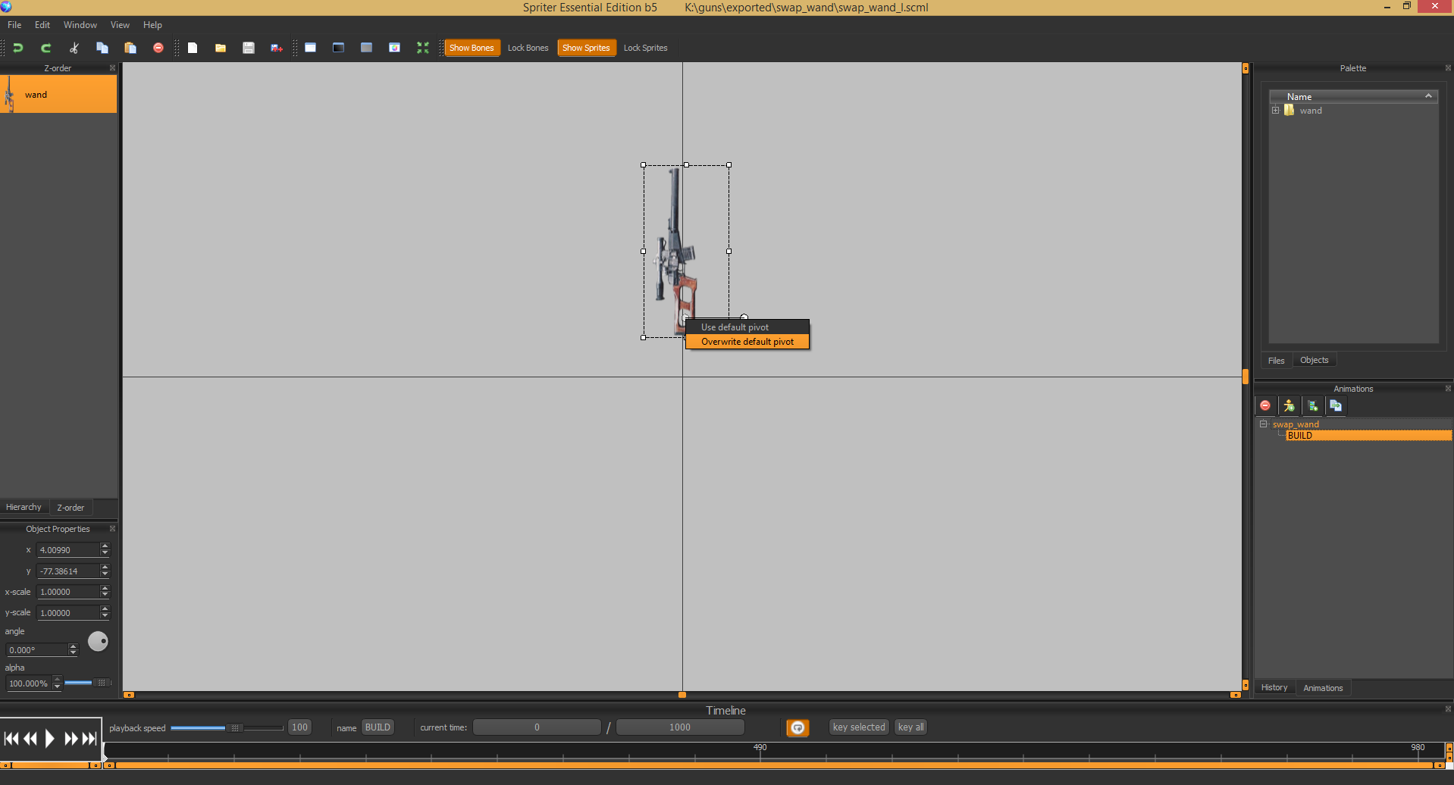Collapse the swap_wand entity tree
This screenshot has width=1454, height=785.
point(1264,424)
